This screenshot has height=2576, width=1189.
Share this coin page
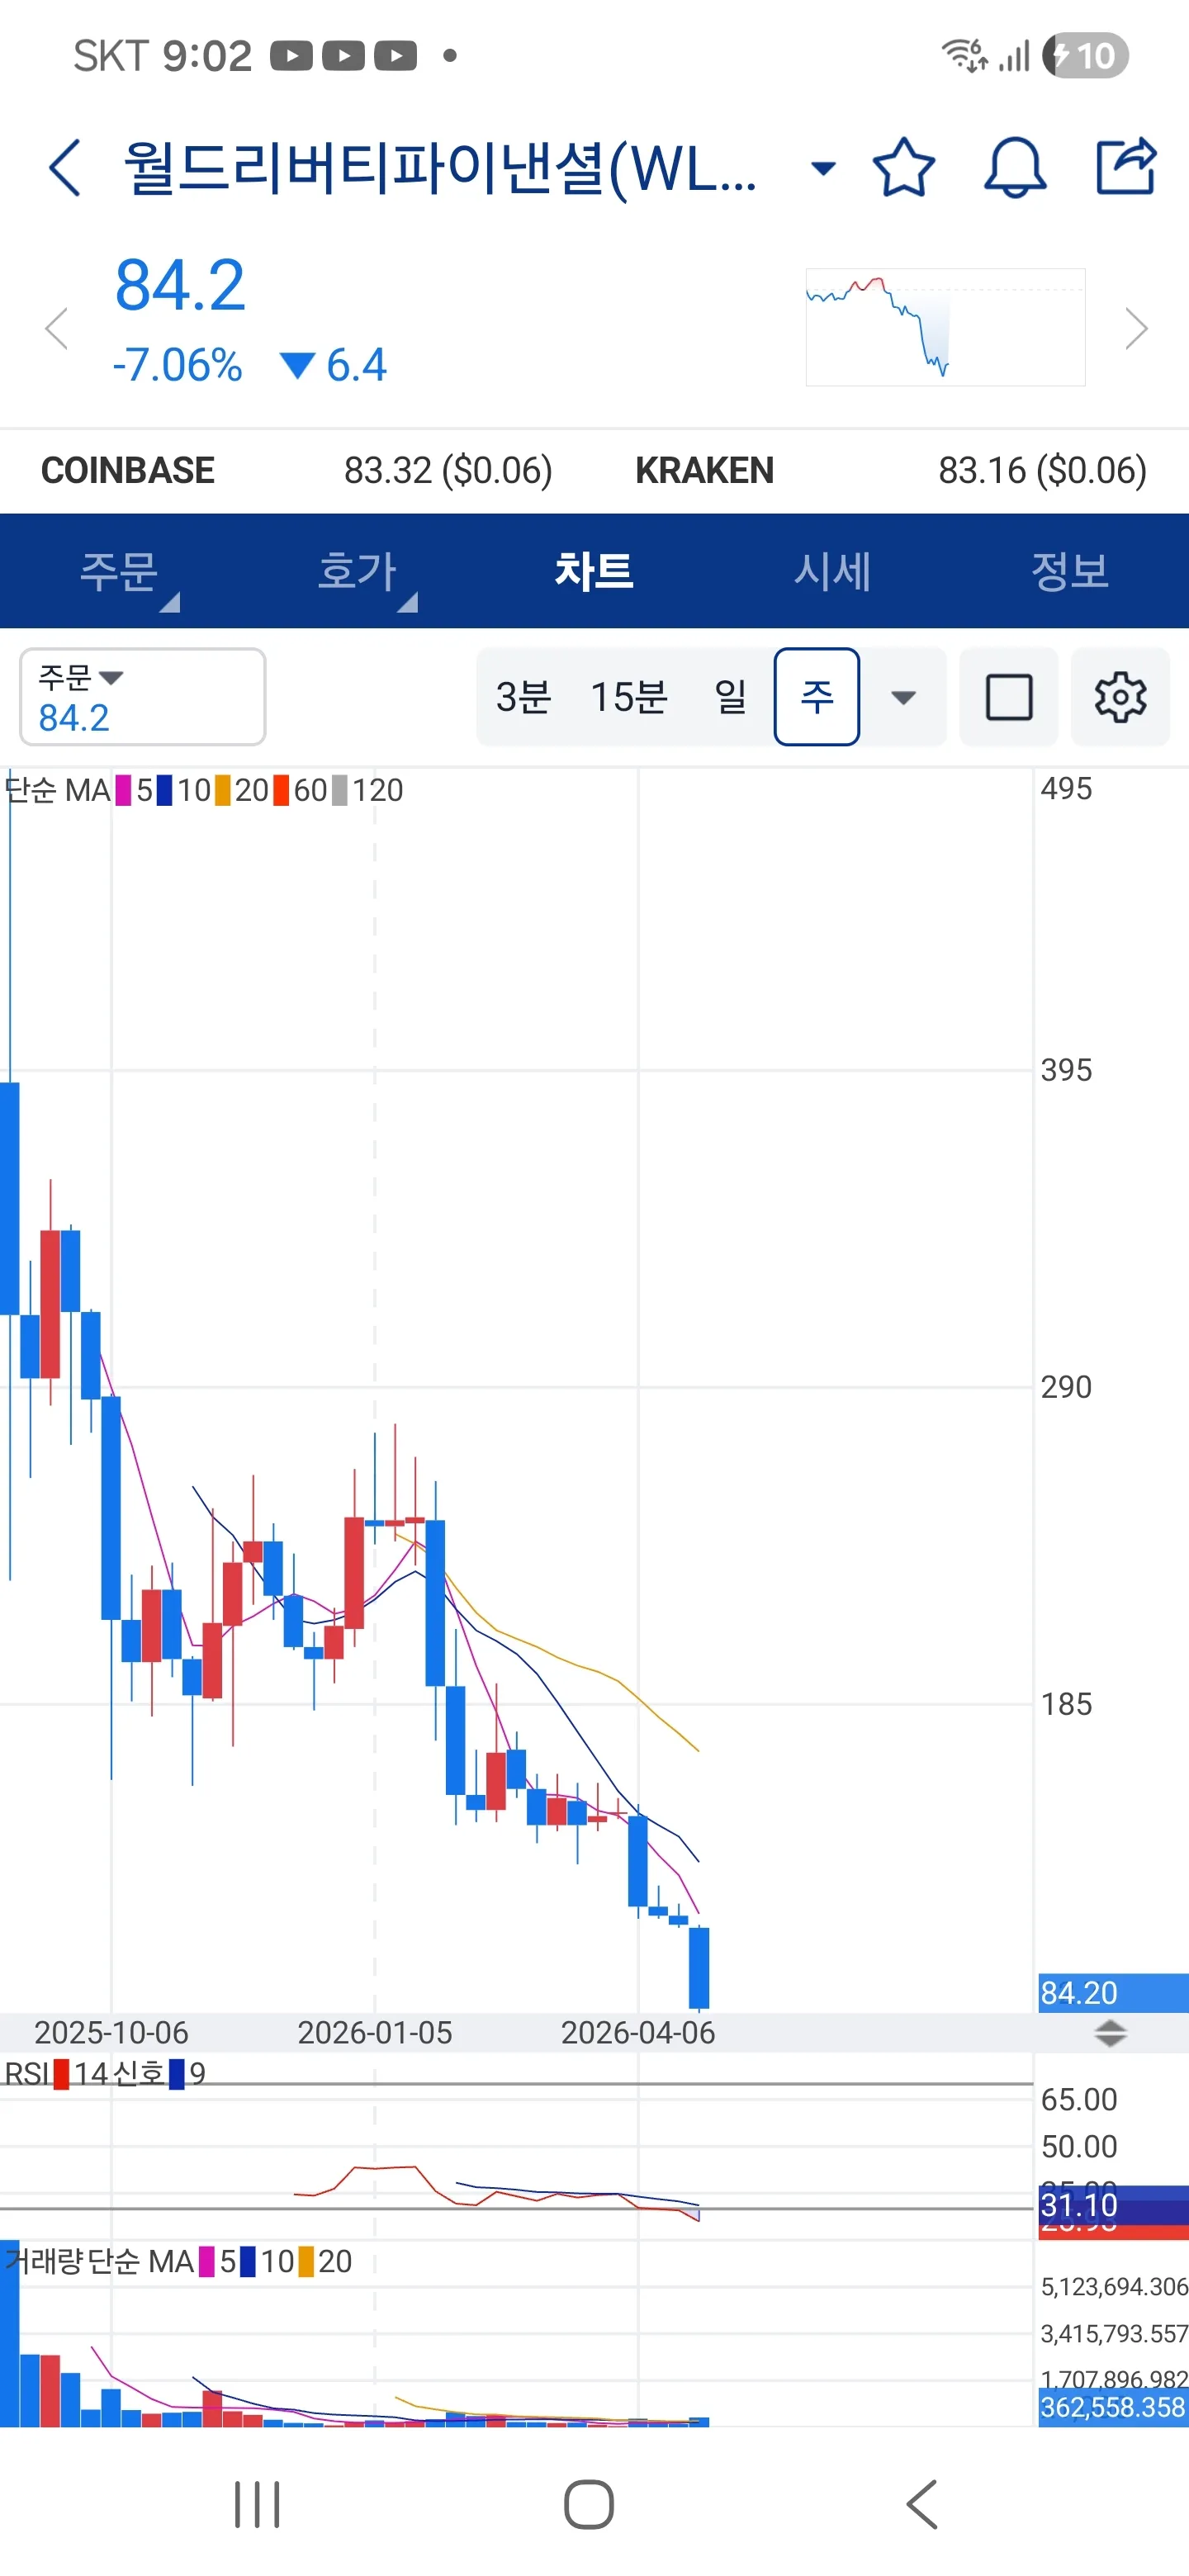point(1126,165)
